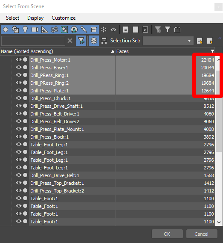Click first icon right of Selection Set
The height and width of the screenshot is (243, 223).
[x=200, y=41]
